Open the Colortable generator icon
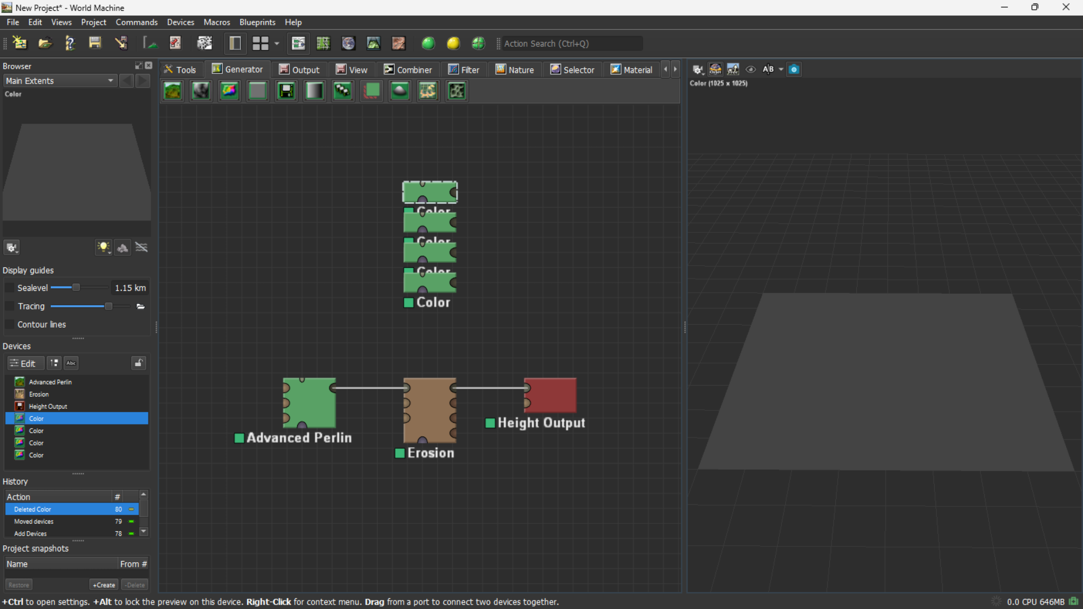This screenshot has width=1083, height=609. 229,91
